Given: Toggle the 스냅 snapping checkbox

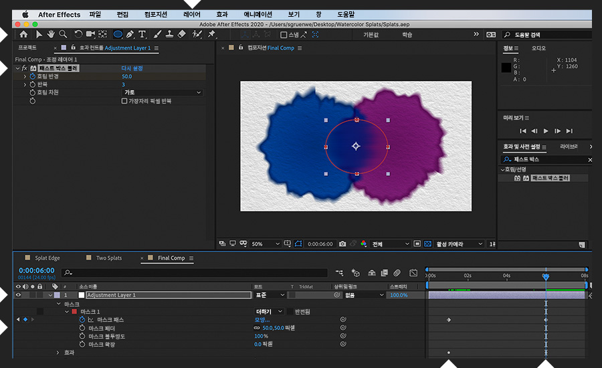Looking at the screenshot, I should click(284, 35).
